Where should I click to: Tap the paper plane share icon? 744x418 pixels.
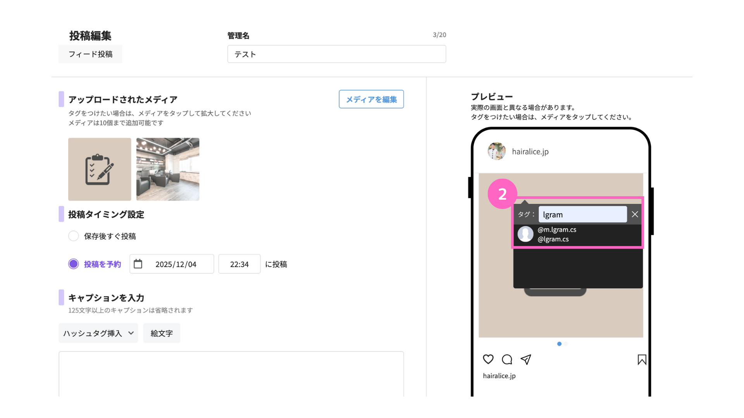click(526, 360)
